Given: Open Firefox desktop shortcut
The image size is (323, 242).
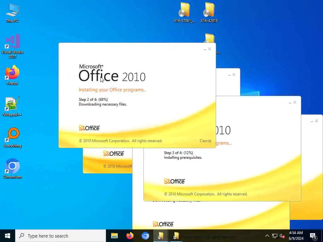Looking at the screenshot, I should 12,75.
